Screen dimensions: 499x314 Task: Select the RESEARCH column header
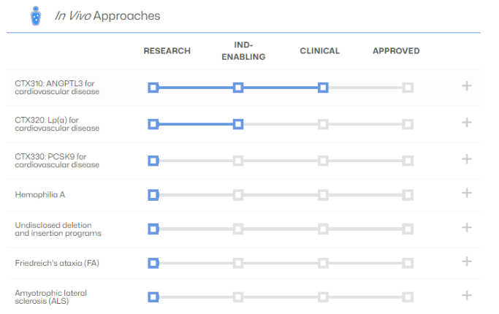coord(167,51)
